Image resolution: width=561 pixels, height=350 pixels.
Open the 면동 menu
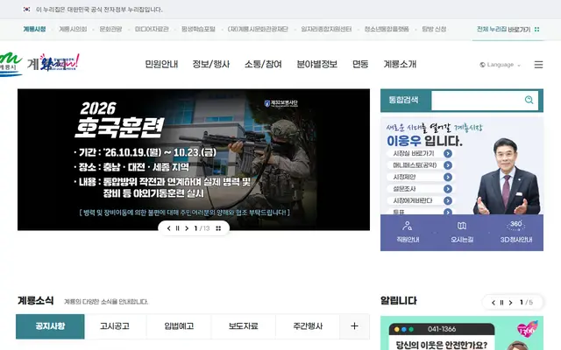coord(360,64)
